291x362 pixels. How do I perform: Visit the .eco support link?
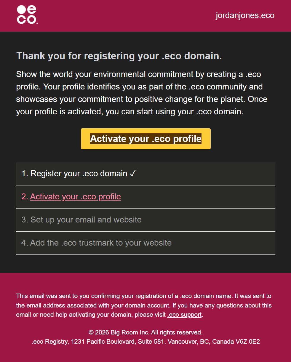click(x=184, y=315)
